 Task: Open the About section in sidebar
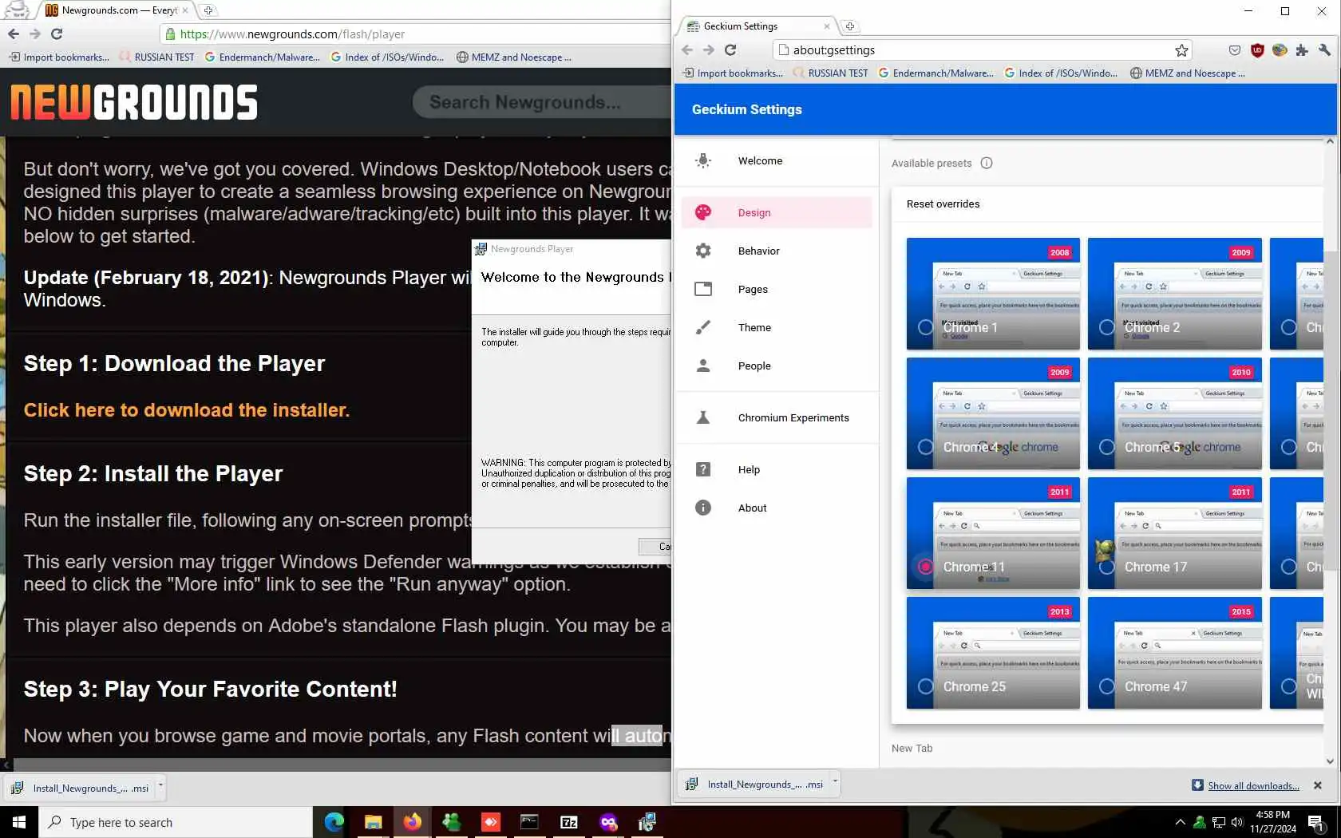pyautogui.click(x=777, y=508)
